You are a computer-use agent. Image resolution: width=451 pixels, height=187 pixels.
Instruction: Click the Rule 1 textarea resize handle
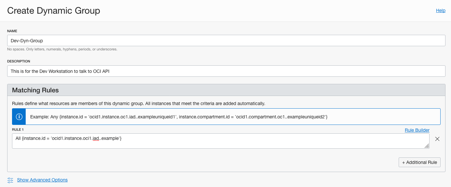(427, 146)
